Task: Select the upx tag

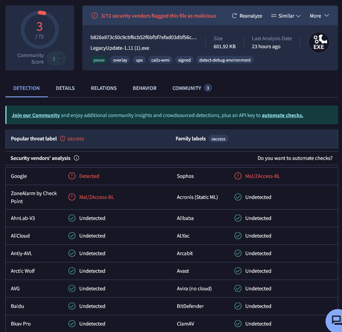Action: coord(139,60)
